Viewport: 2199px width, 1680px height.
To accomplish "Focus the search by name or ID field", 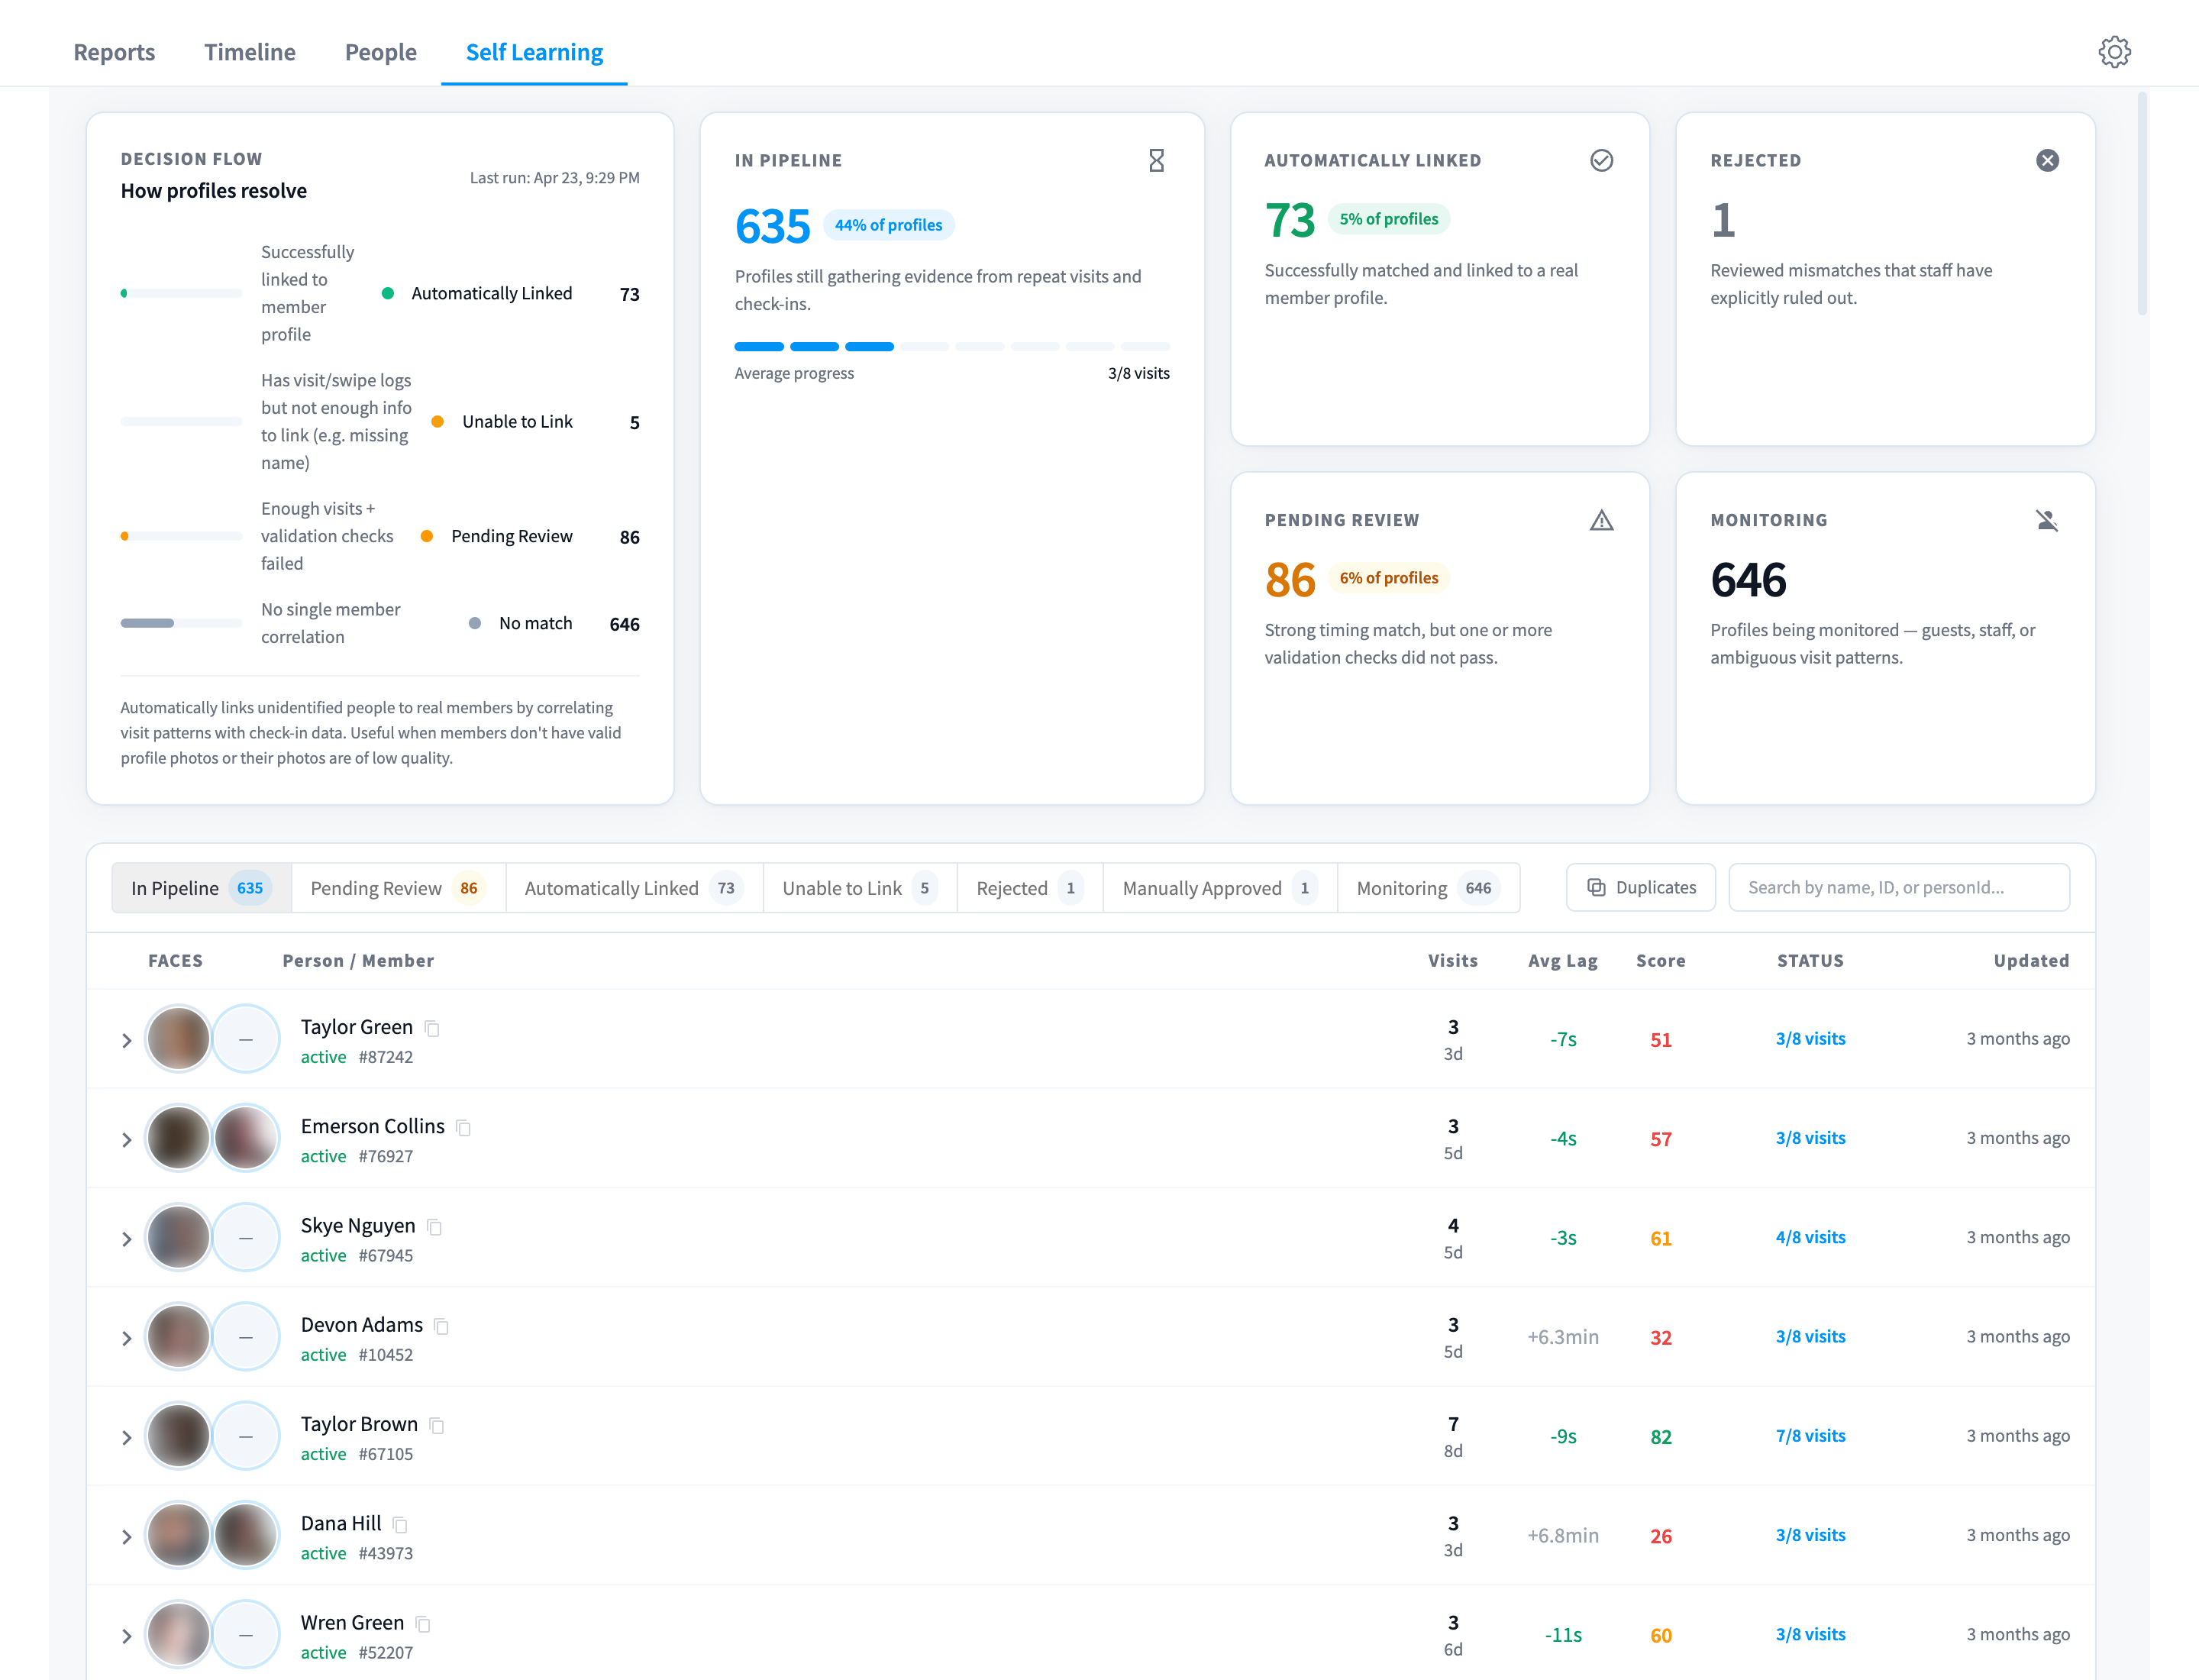I will 1898,887.
